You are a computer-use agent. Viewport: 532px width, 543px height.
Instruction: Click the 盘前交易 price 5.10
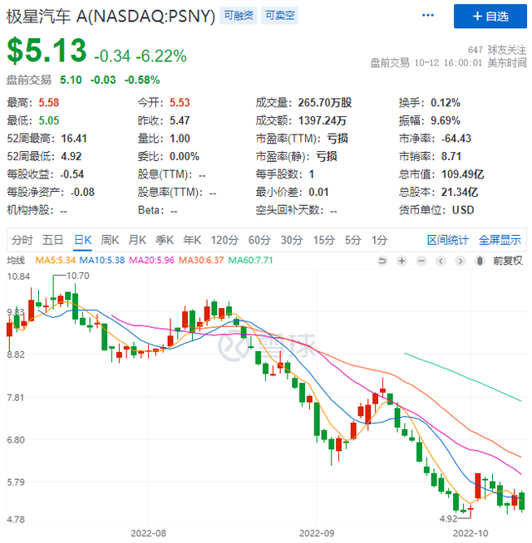(x=71, y=80)
